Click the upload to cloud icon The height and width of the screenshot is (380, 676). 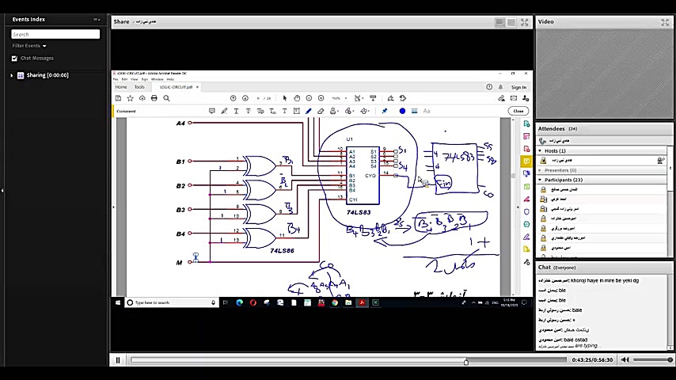tap(142, 98)
